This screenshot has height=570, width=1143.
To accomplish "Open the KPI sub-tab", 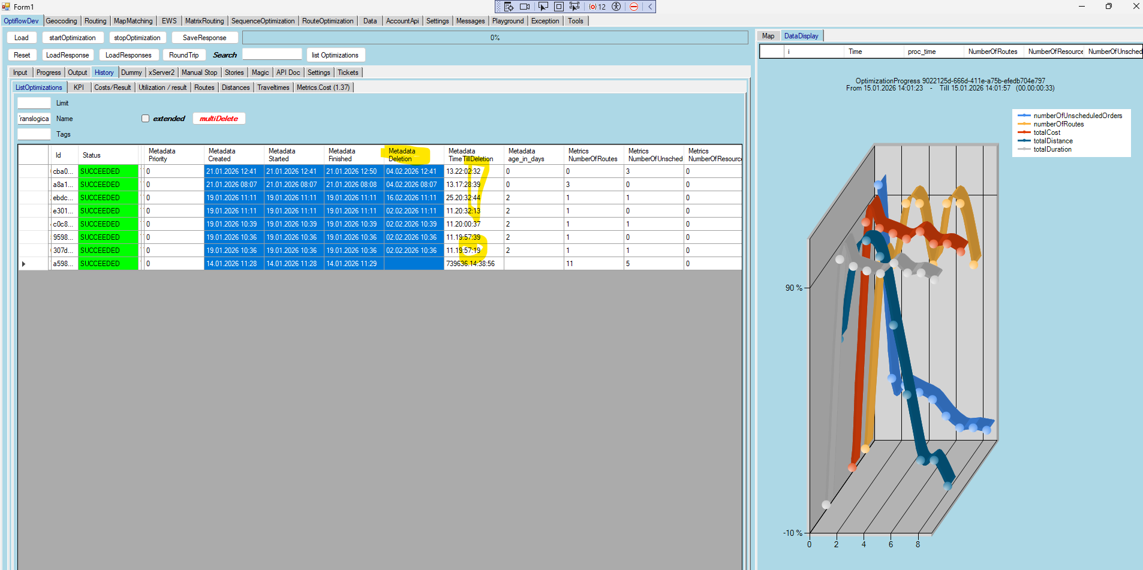I will coord(79,88).
